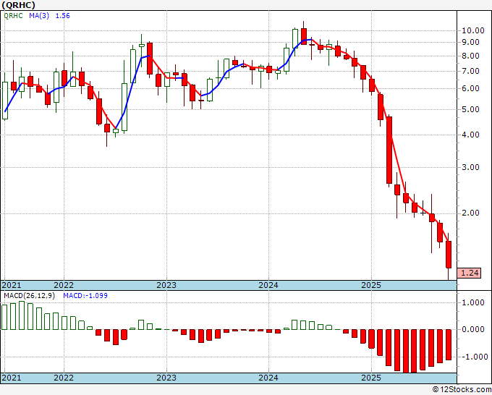
Task: Click 2022 on the MACD panel timeline
Action: tap(64, 378)
